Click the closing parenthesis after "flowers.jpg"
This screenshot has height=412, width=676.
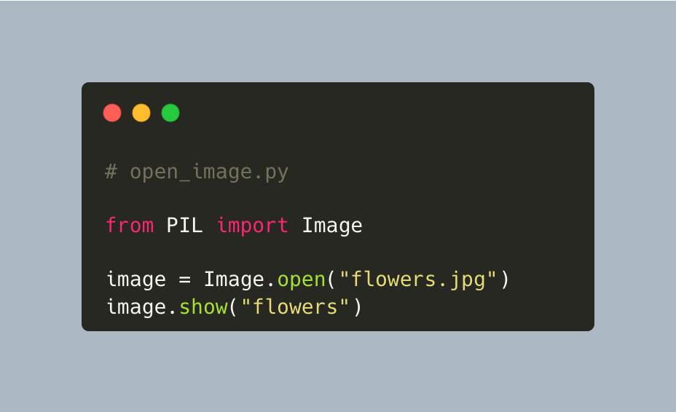[505, 280]
